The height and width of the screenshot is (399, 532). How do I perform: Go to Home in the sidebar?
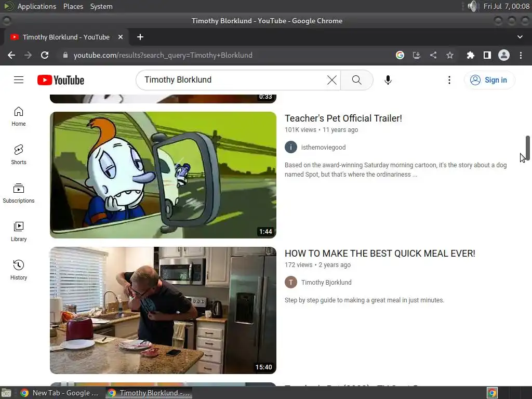(19, 116)
